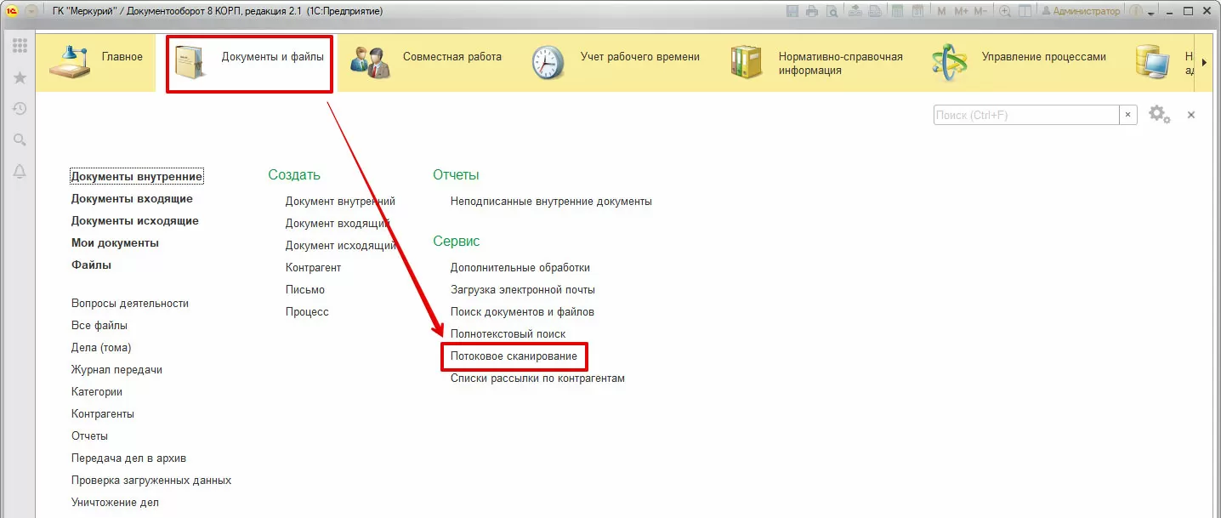
Task: Open Вопросы деятельности
Action: (130, 304)
